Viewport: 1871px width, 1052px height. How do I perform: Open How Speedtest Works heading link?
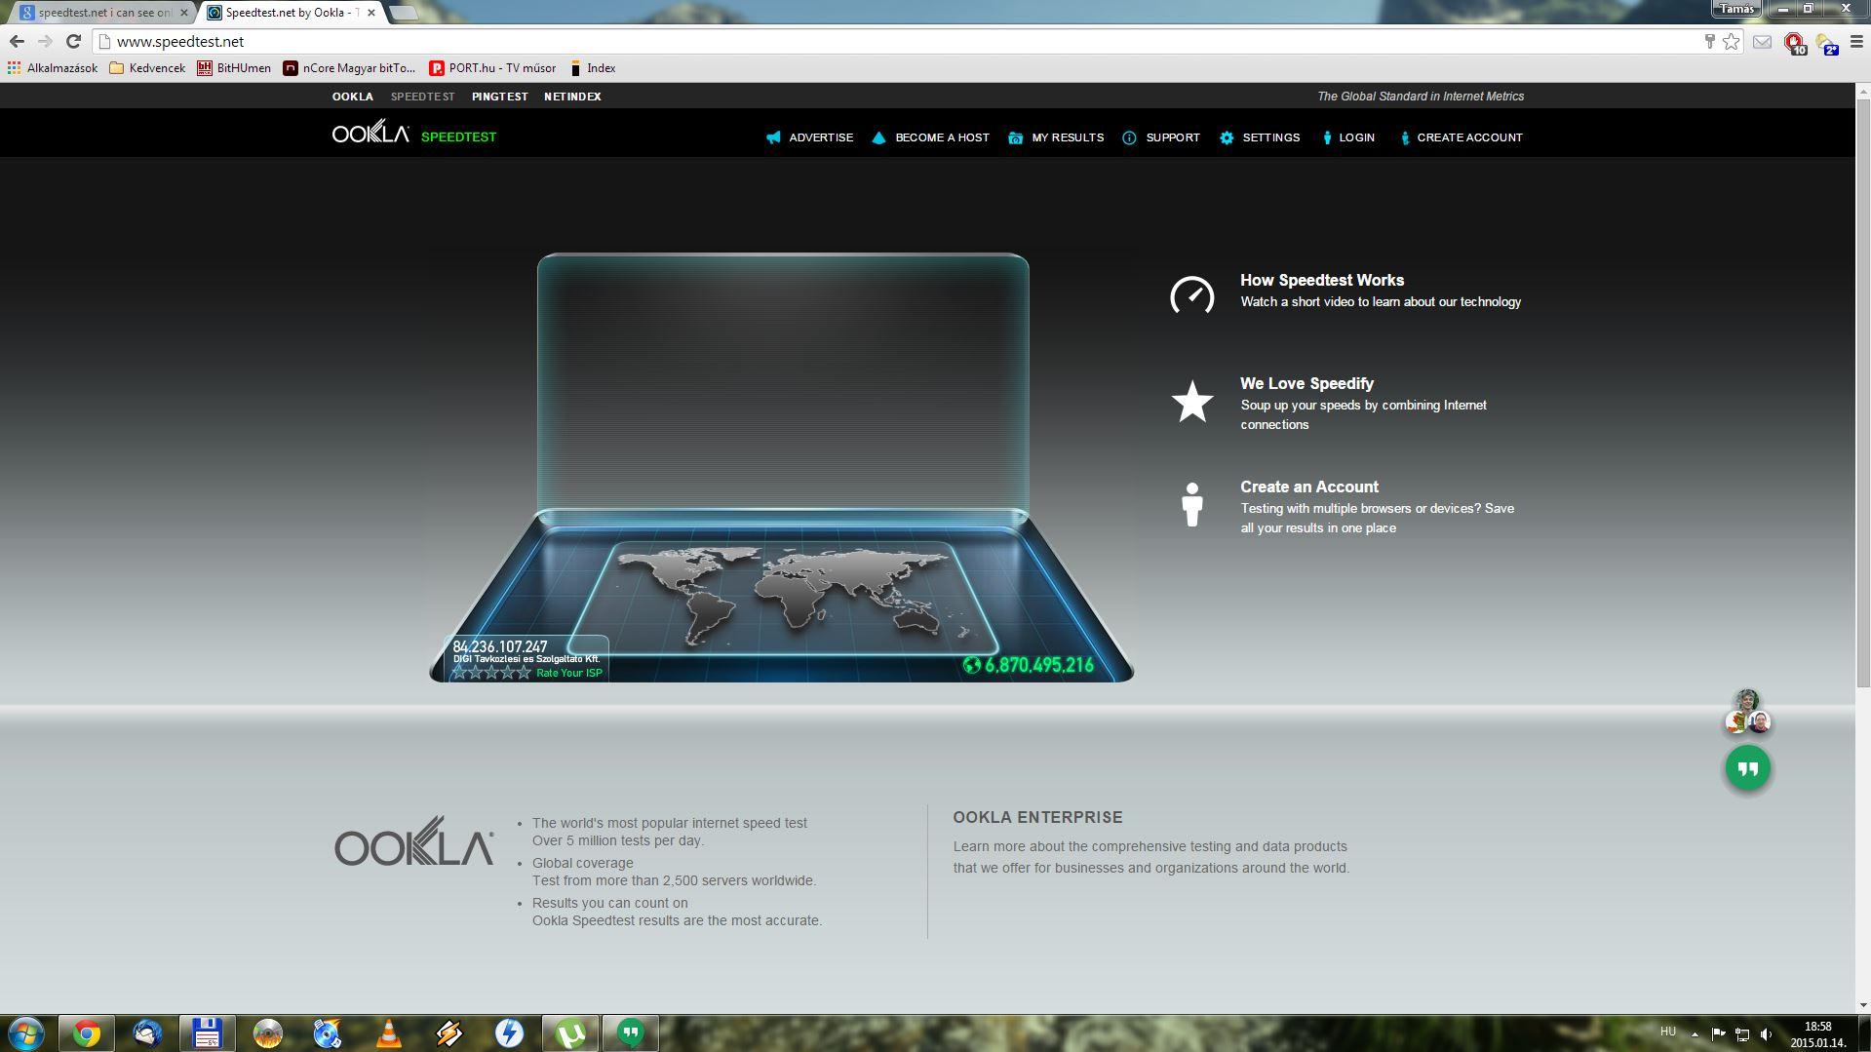tap(1322, 280)
